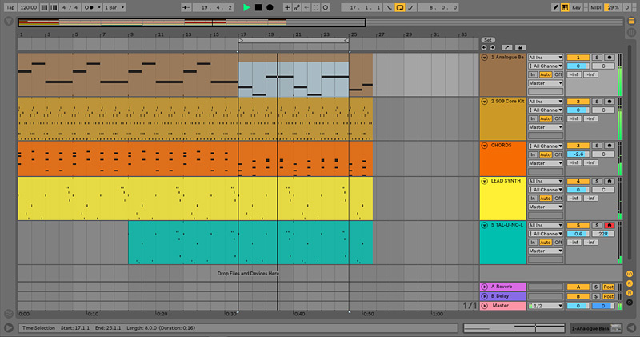Image resolution: width=640 pixels, height=337 pixels.
Task: Open 909 Core Kit 'All Ins' input dropdown
Action: pos(546,102)
